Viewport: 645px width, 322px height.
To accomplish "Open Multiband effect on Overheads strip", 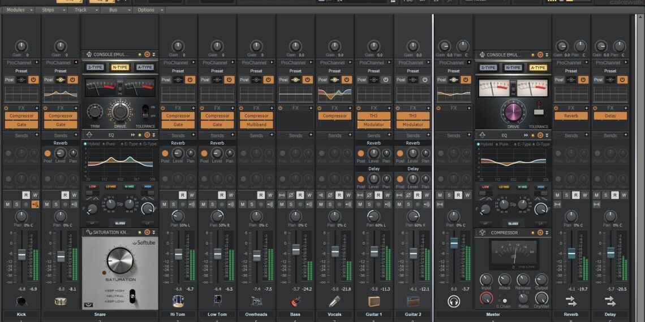I will pyautogui.click(x=256, y=124).
